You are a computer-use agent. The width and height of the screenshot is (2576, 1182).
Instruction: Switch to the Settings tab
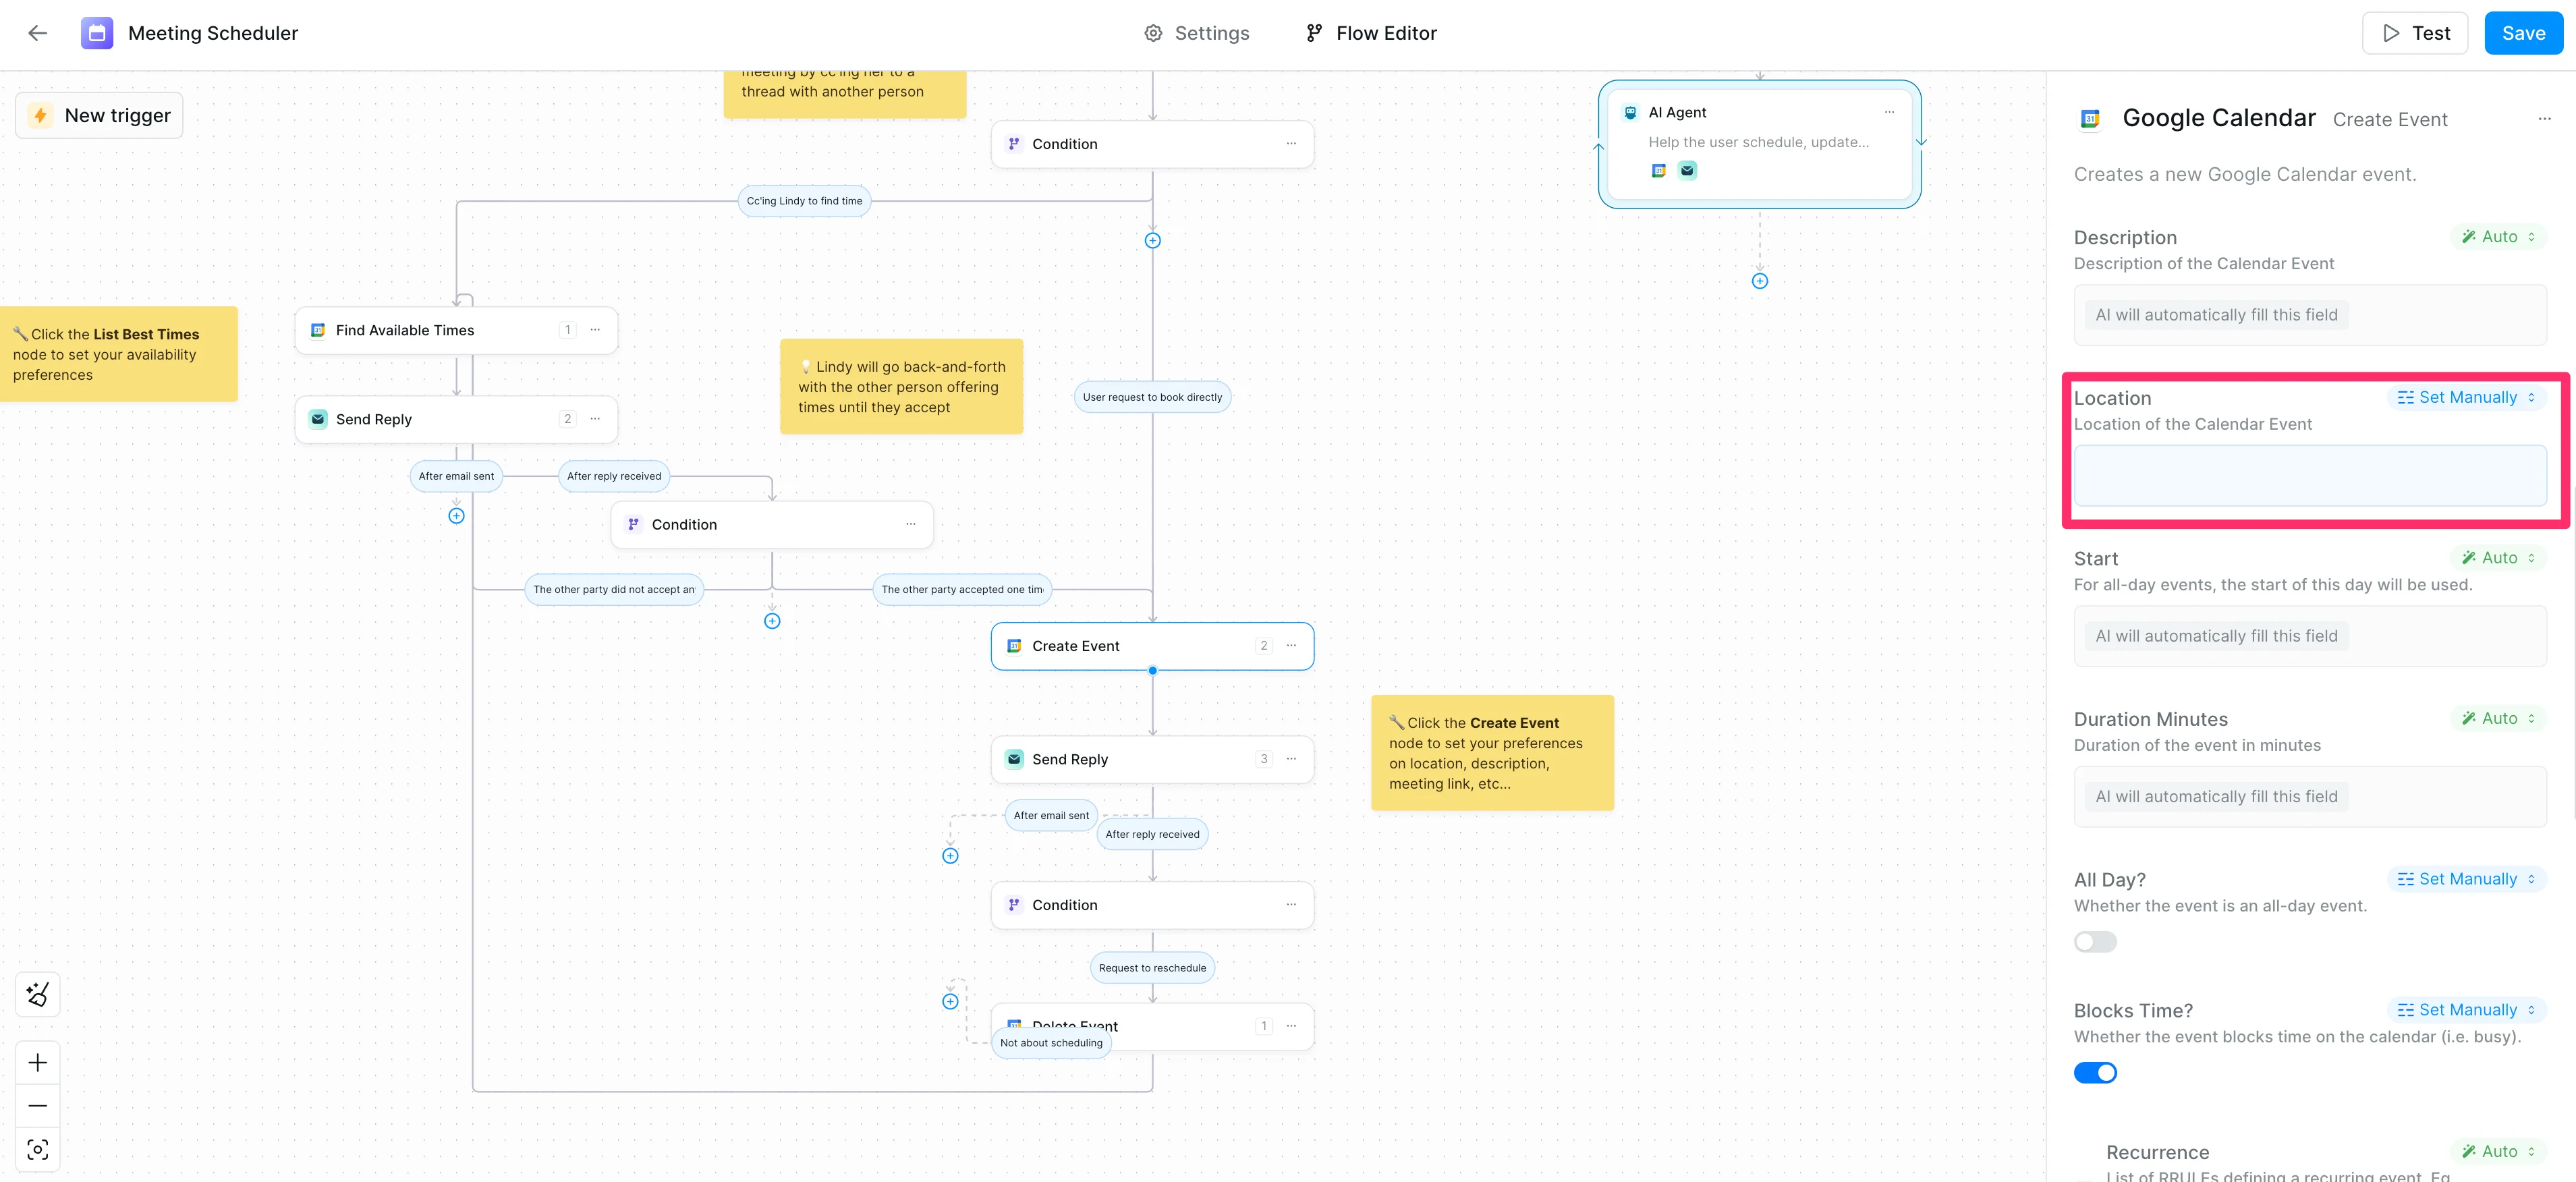[x=1196, y=33]
